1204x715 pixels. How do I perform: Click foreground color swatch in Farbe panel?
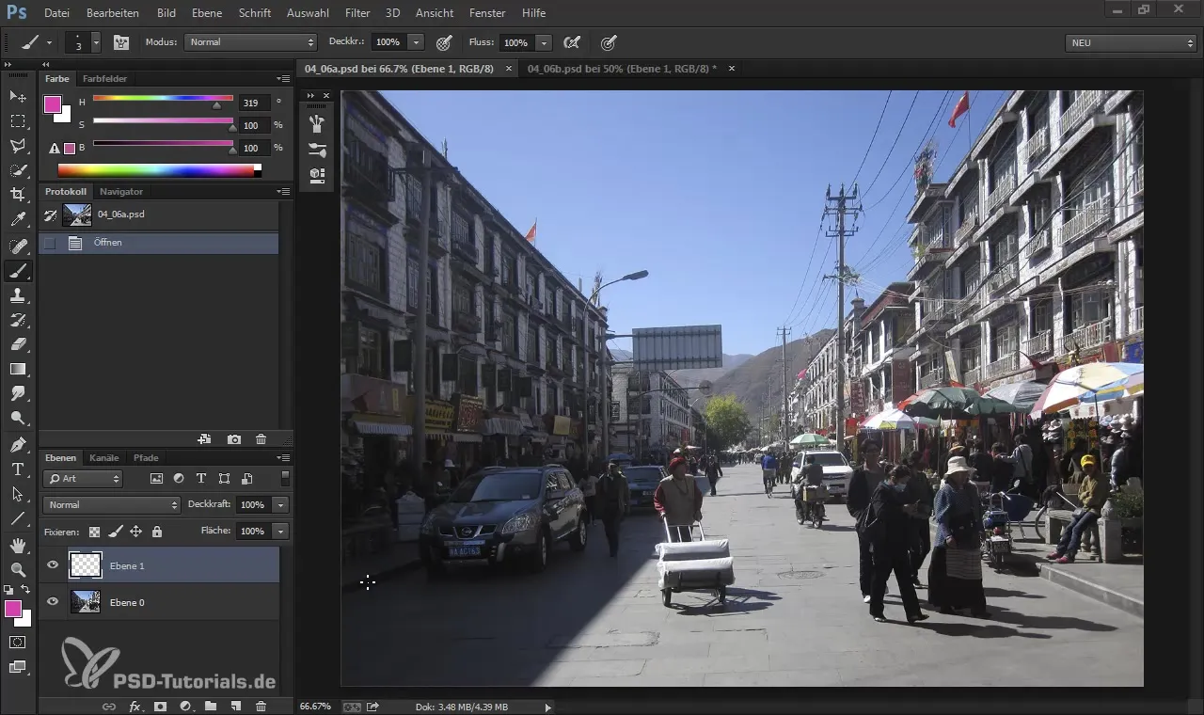click(x=53, y=104)
